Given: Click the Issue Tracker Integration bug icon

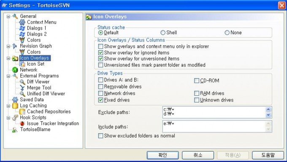Looking at the screenshot, I should tap(22, 124).
